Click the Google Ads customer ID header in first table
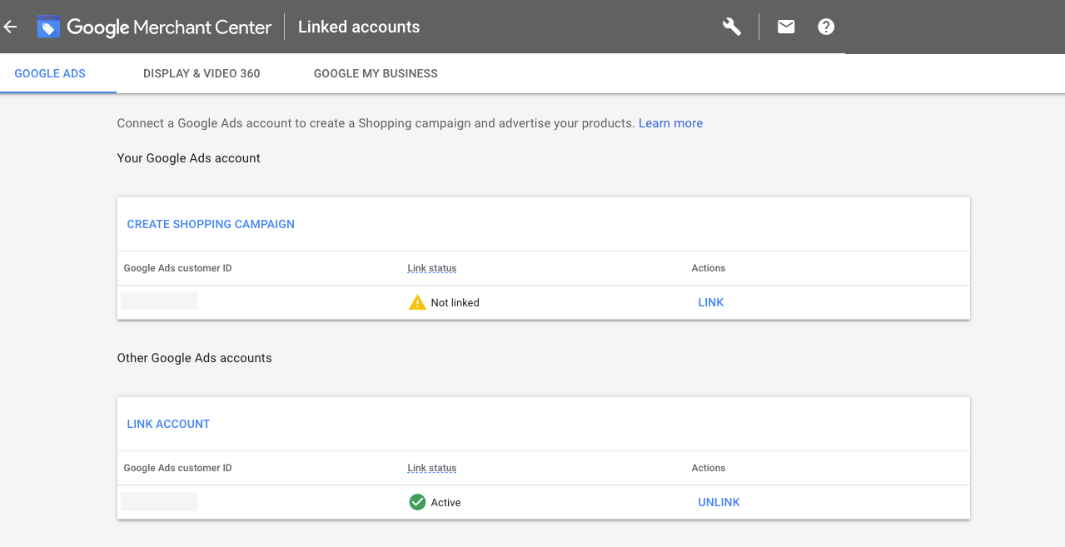 [x=177, y=268]
